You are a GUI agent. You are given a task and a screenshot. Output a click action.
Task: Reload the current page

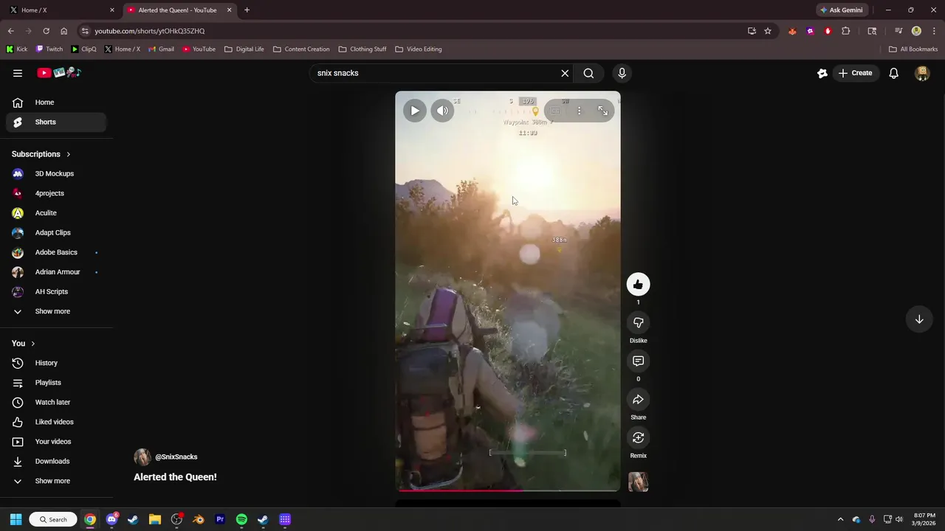(x=46, y=31)
